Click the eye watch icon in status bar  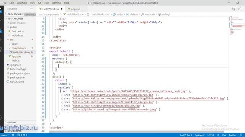[x=13, y=135]
